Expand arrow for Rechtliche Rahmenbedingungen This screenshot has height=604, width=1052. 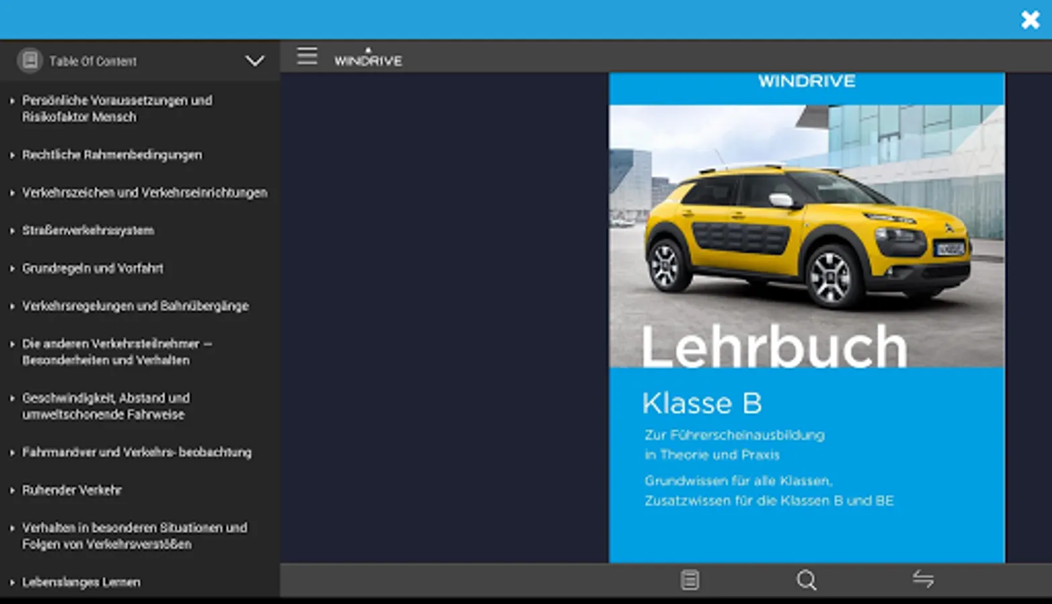(12, 155)
